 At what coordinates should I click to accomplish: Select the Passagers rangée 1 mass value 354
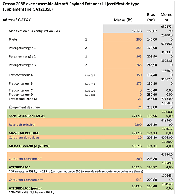click(x=139, y=48)
